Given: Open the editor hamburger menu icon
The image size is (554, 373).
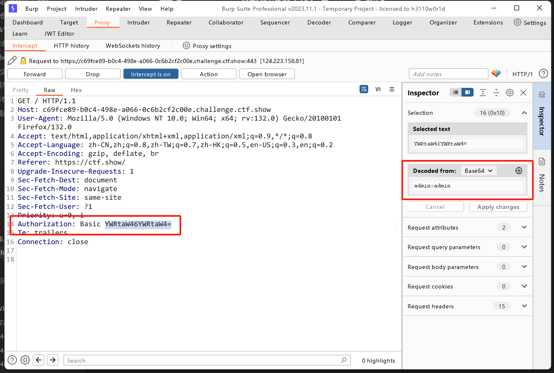Looking at the screenshot, I should click(392, 89).
